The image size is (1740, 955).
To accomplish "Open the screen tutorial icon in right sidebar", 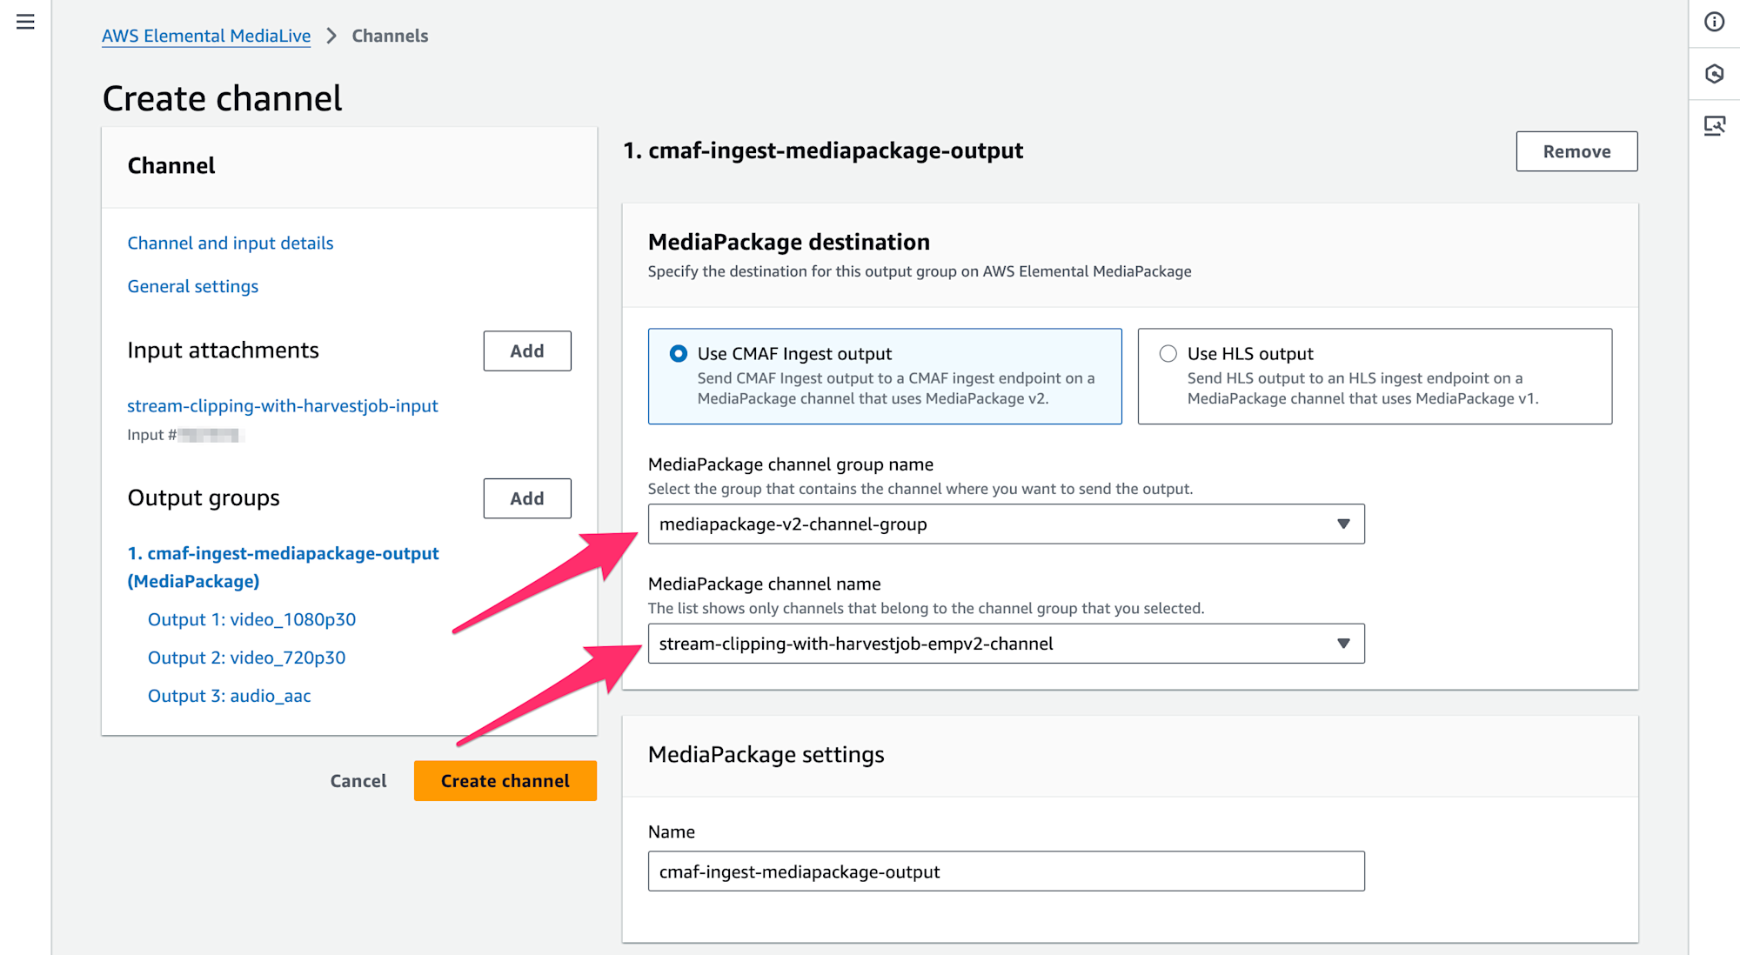I will point(1714,126).
